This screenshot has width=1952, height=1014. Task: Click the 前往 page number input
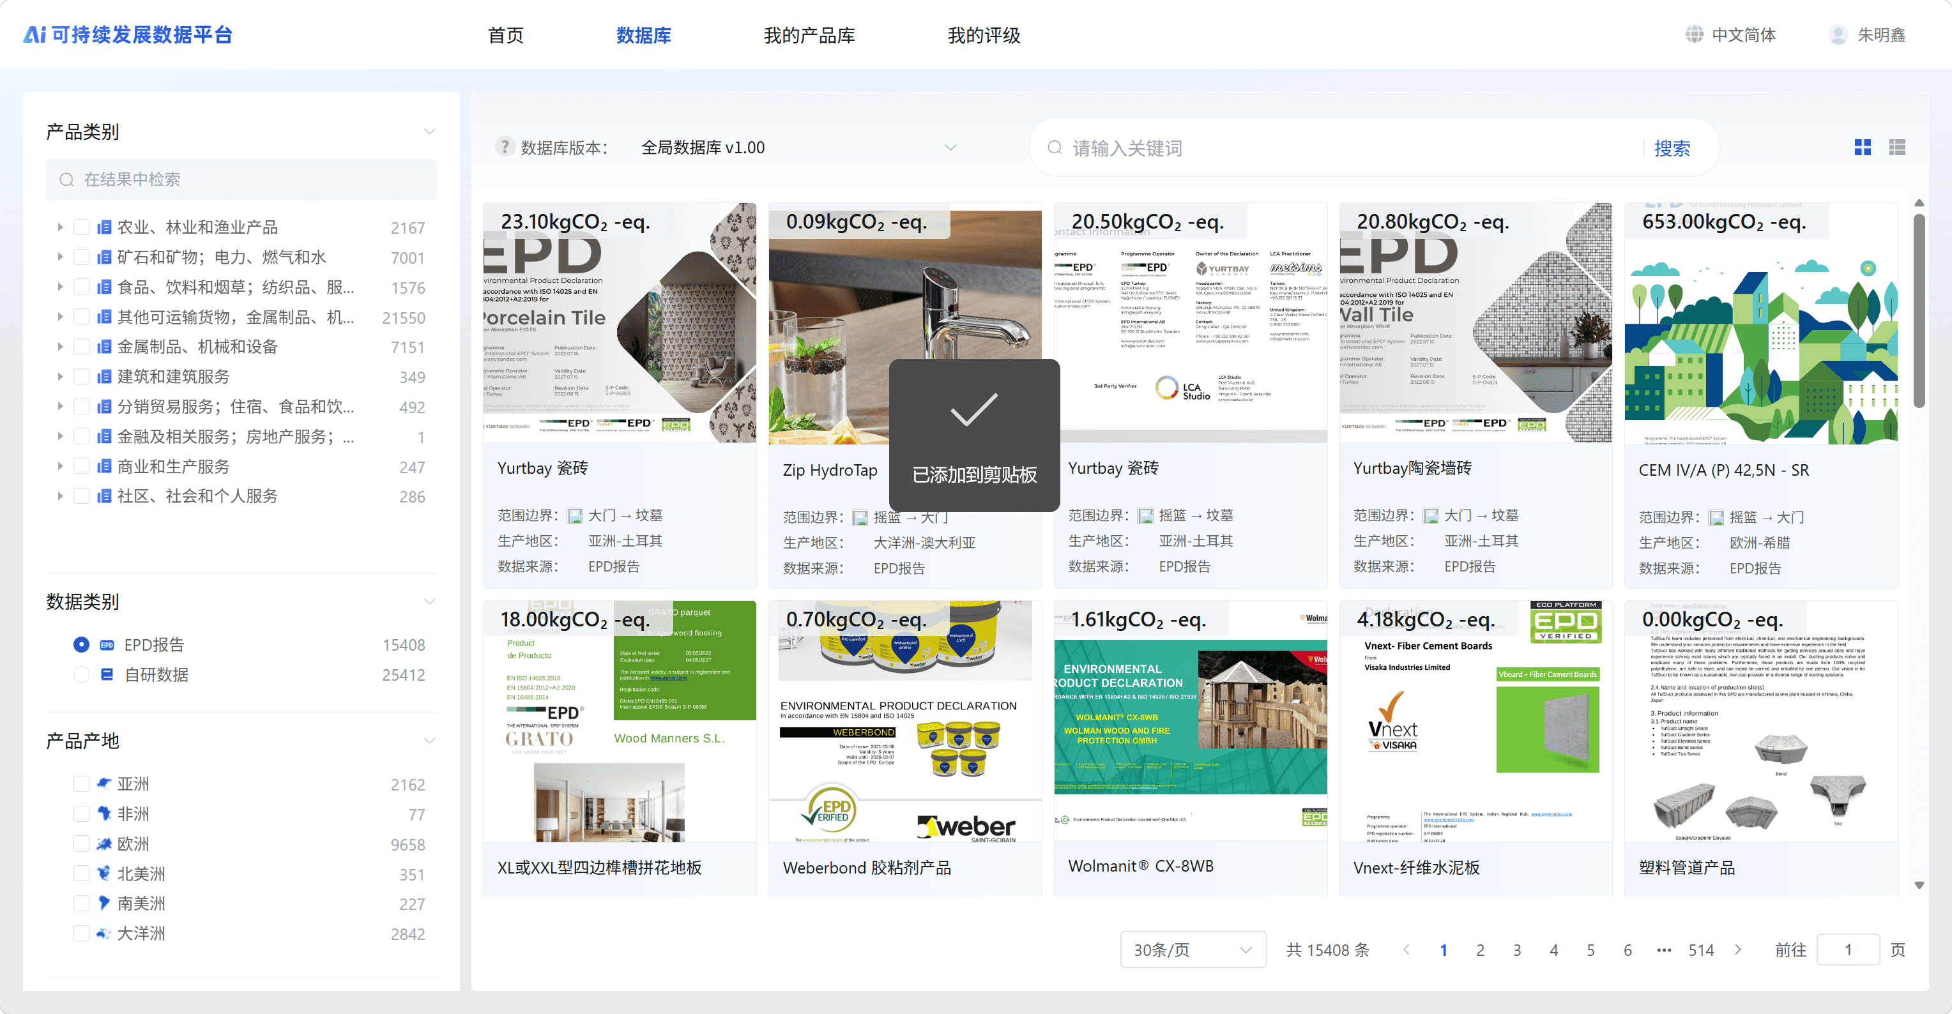[1847, 950]
